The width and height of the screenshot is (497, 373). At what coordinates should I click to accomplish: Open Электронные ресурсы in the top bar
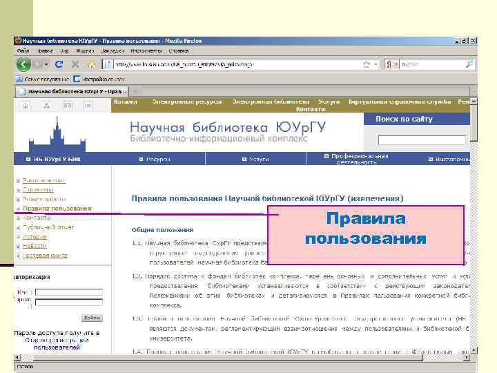tap(187, 102)
